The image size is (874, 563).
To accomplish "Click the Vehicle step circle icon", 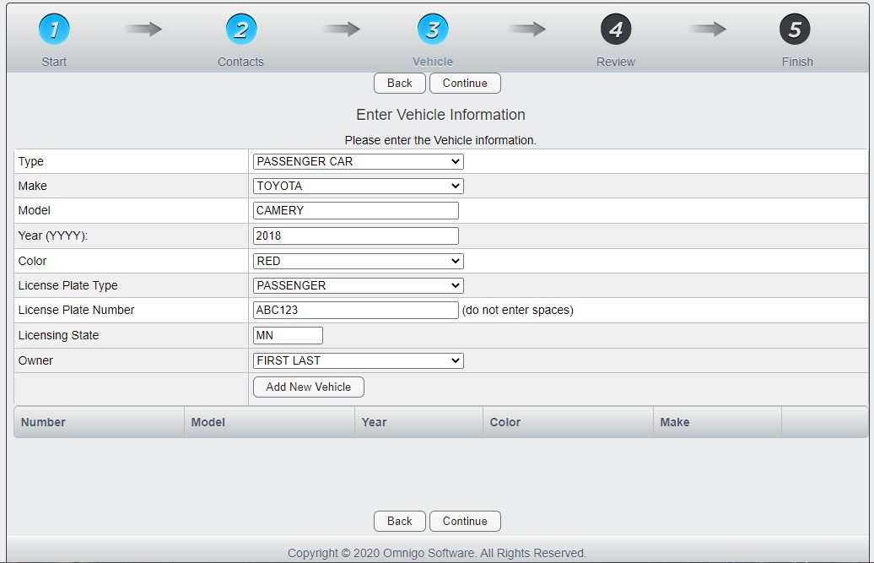I will coord(433,28).
